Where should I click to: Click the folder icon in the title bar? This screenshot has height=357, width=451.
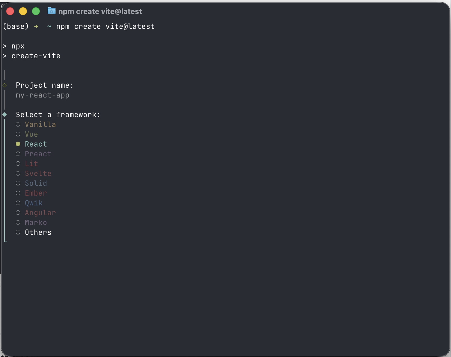(x=52, y=11)
